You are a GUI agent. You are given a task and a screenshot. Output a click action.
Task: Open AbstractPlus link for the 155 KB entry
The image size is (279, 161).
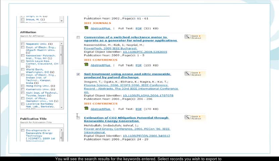[x=101, y=65]
